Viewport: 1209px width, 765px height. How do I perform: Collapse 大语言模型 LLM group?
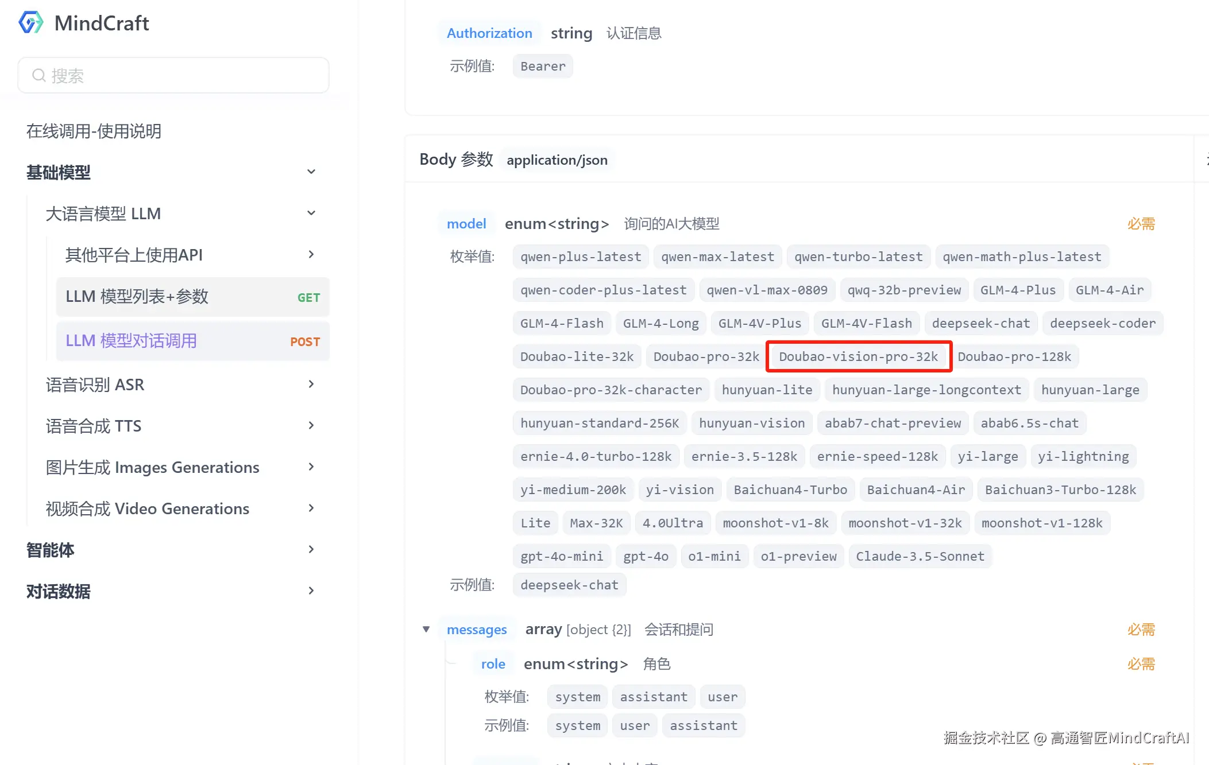pos(311,213)
